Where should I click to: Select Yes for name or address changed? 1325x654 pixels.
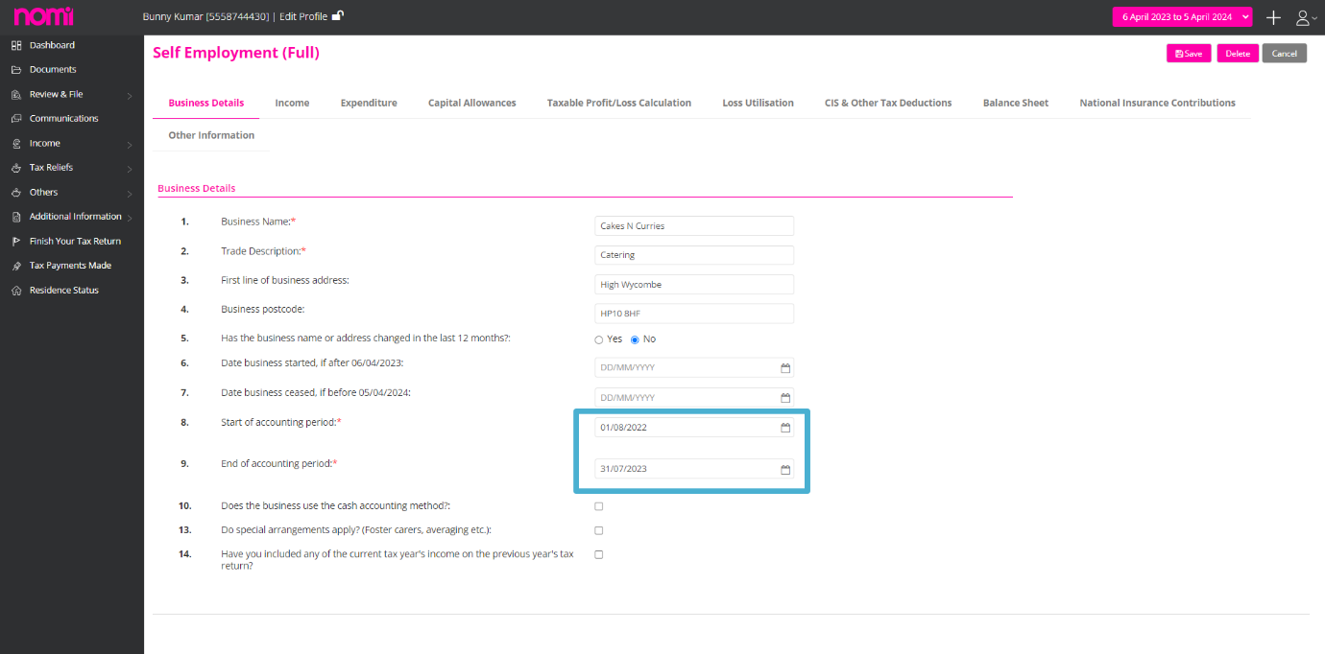599,339
